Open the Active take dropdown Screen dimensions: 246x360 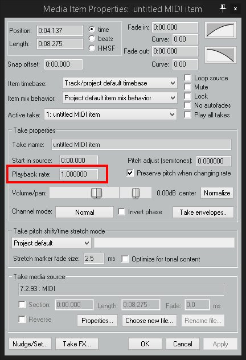click(110, 114)
